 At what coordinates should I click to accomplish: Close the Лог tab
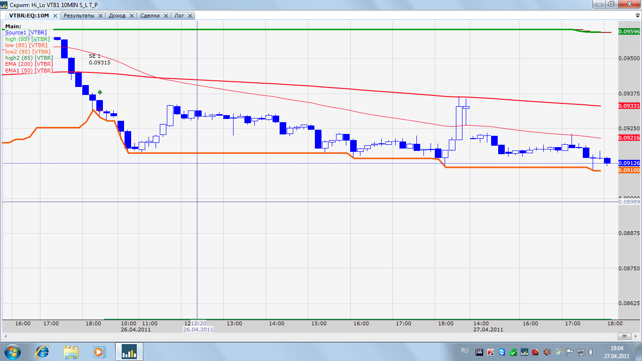(x=190, y=16)
